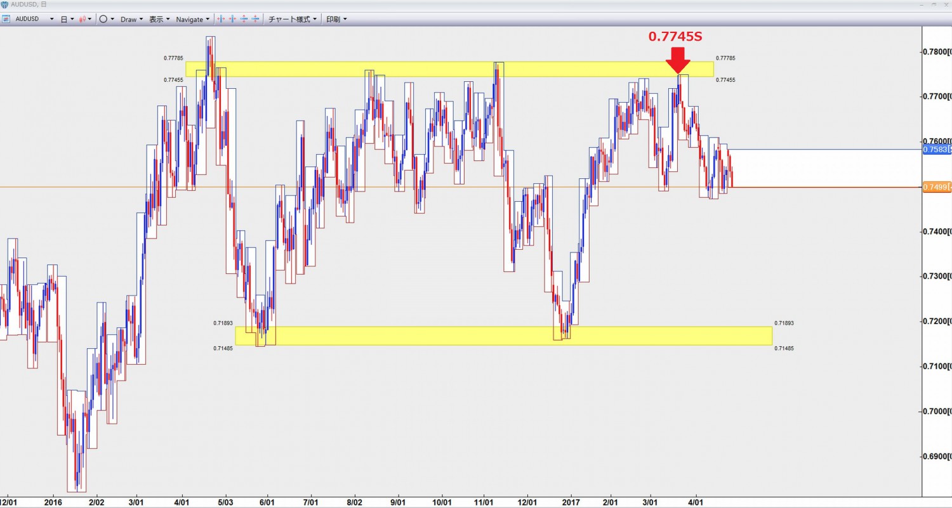Click the vertical expand scale icon
952x508 pixels.
tap(244, 19)
